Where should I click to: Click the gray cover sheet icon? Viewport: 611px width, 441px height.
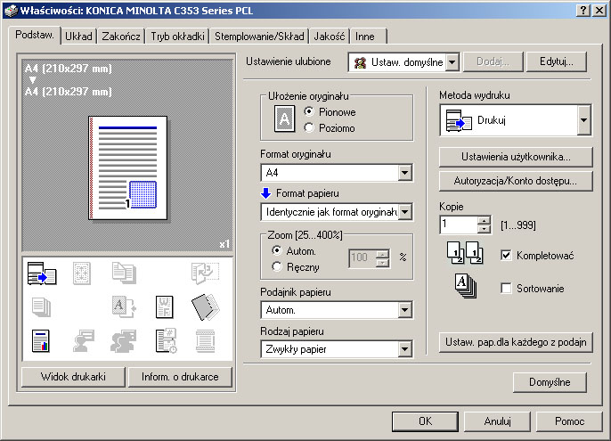(x=206, y=307)
